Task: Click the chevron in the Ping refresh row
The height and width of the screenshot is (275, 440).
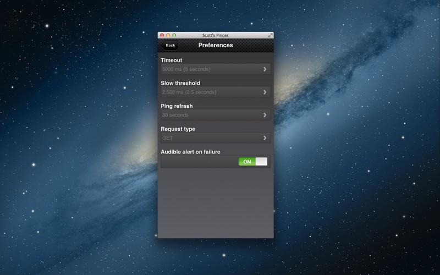Action: (x=265, y=115)
